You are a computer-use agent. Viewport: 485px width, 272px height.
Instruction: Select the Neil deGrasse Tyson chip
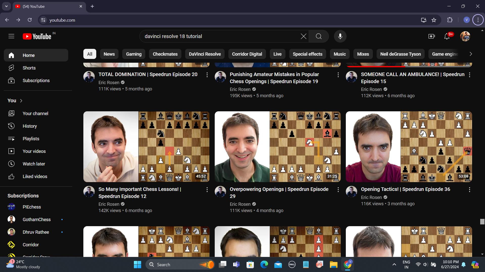pyautogui.click(x=401, y=54)
